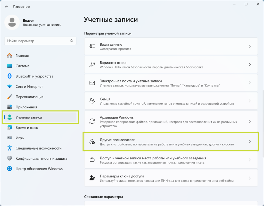Click the briefcase icon for work account access
The height and width of the screenshot is (206, 264).
click(x=92, y=160)
